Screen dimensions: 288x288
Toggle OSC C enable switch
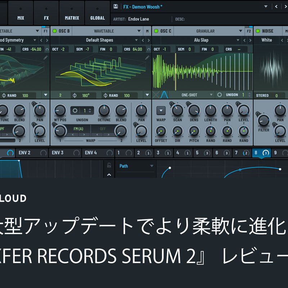pyautogui.click(x=156, y=31)
